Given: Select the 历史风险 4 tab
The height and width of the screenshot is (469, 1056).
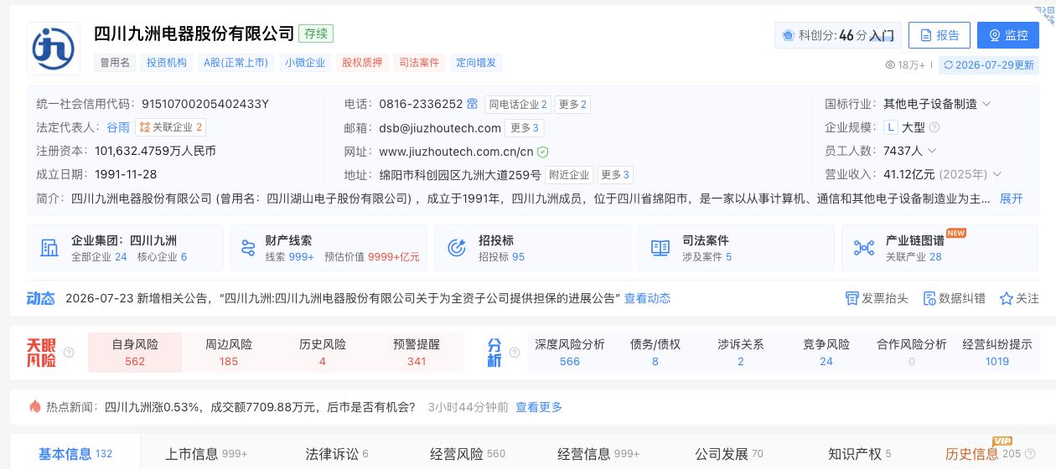Looking at the screenshot, I should (x=323, y=353).
